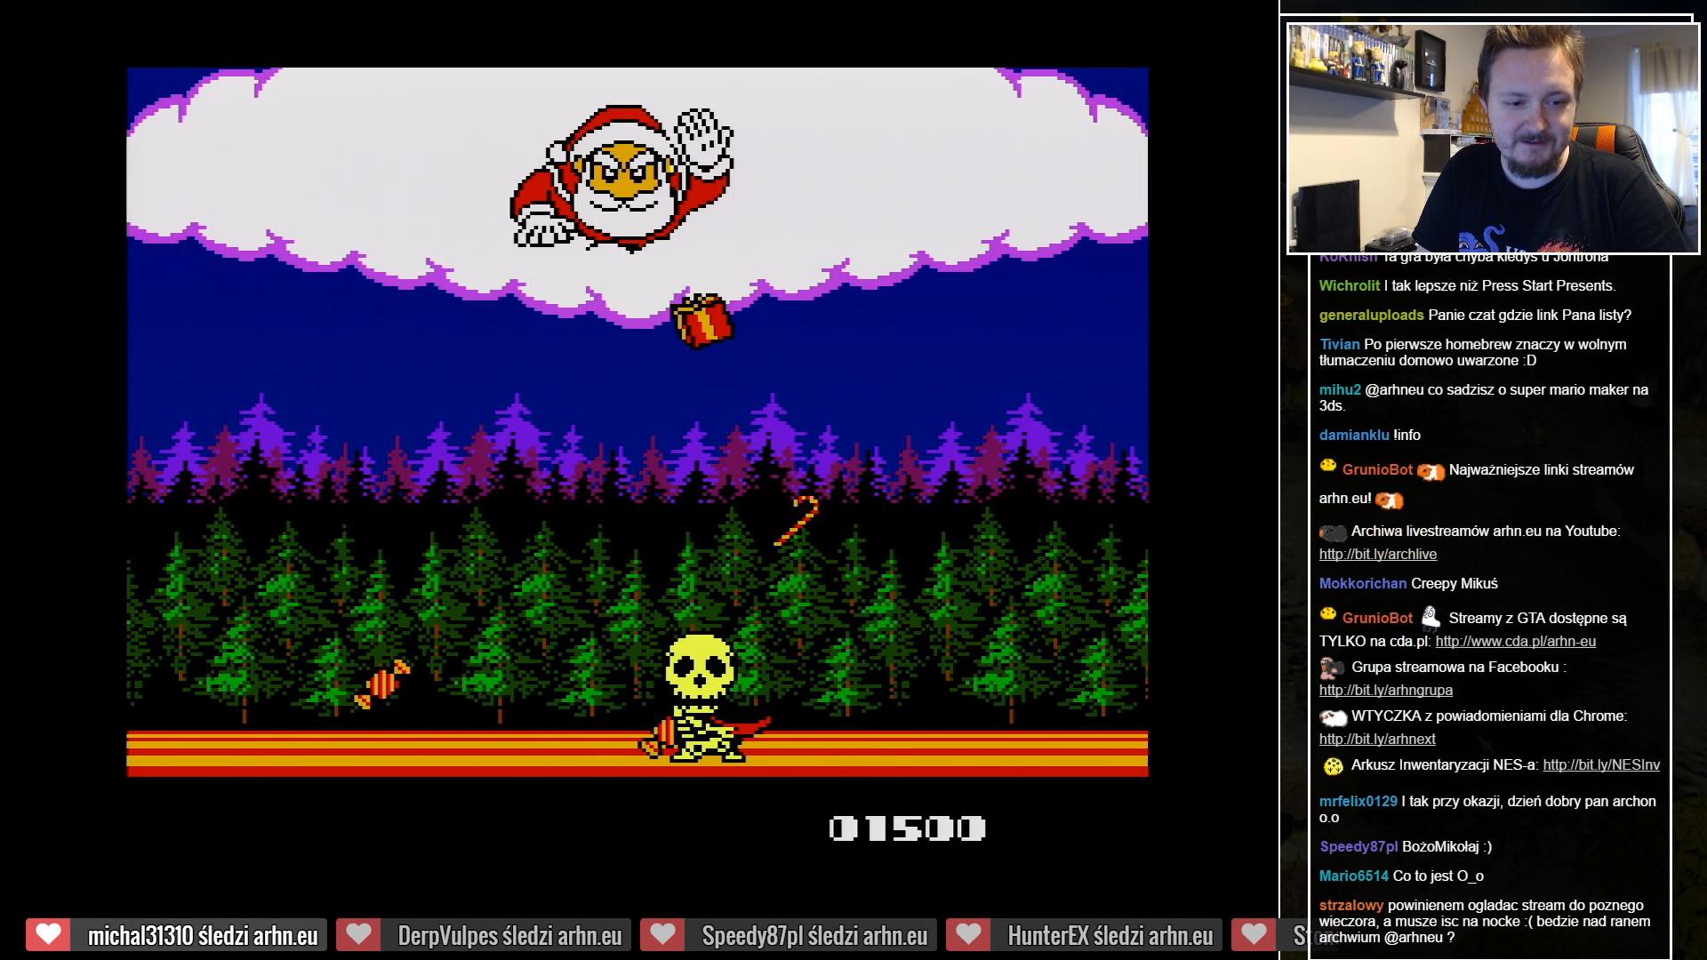Click the 'HunterEX śledzi arhn.eu' banner text
Viewport: 1707px width, 960px height.
click(1110, 935)
